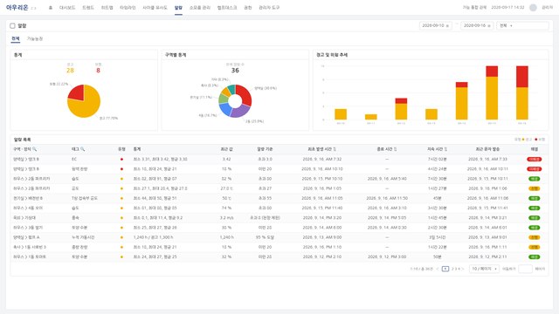Click the 아우리온 logo in the header

pos(17,8)
